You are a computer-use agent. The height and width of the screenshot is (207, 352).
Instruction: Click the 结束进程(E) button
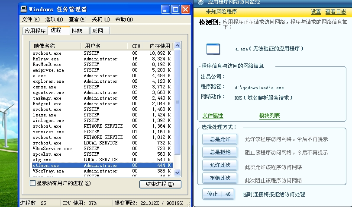click(x=160, y=184)
